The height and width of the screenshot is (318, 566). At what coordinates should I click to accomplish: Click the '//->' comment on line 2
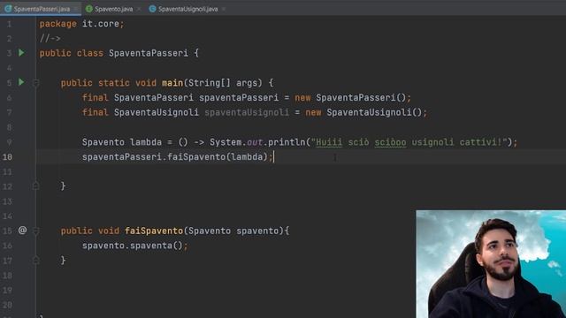50,39
